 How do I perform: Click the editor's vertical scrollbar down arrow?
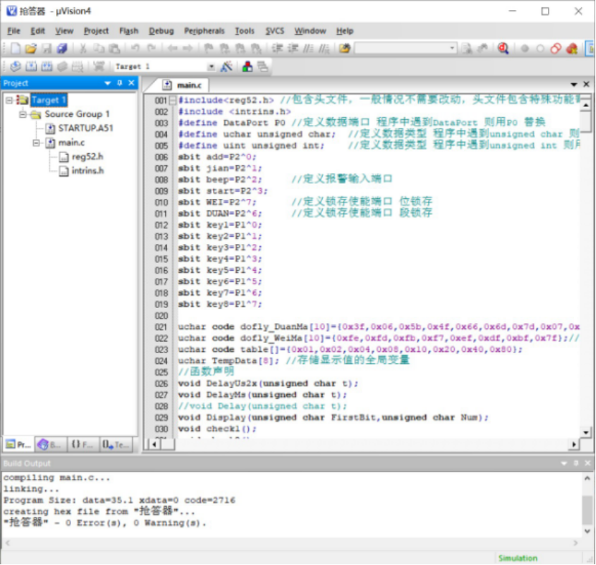tap(586, 432)
